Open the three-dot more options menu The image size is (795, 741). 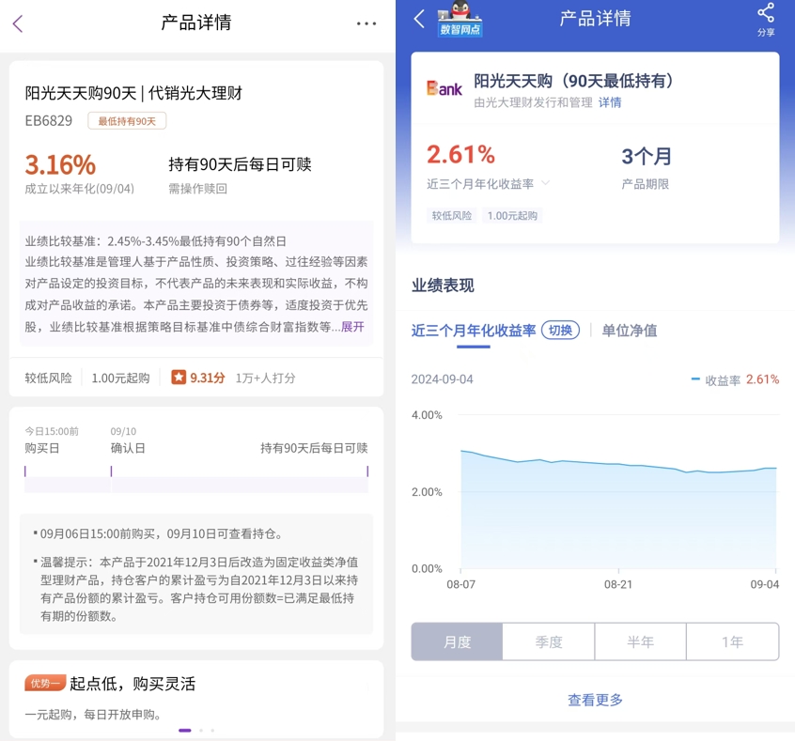pyautogui.click(x=366, y=23)
